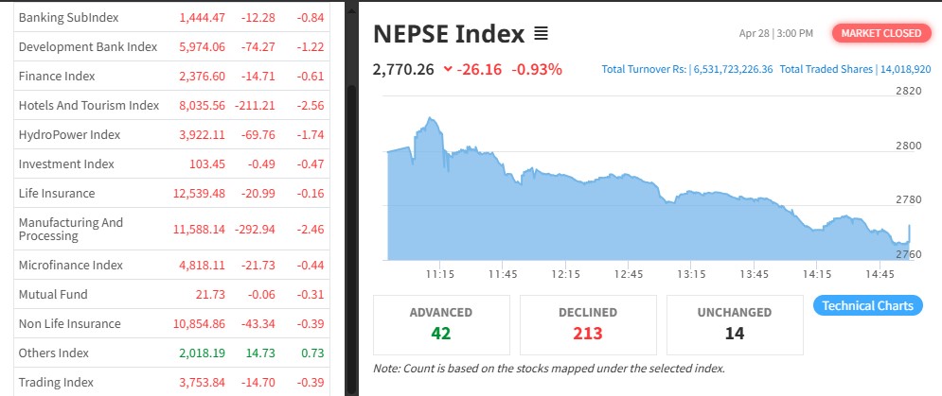Open the NEPSE Index hamburger menu icon
Image resolution: width=942 pixels, height=396 pixels.
(x=541, y=34)
